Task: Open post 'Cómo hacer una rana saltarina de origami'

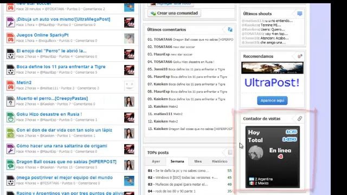Action: pos(62,146)
